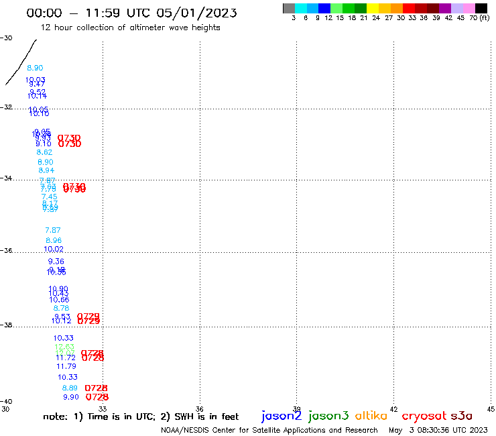Screen dimensions: 496x436
Task: Click the dark red 's3a' legend label
Action: click(x=461, y=416)
